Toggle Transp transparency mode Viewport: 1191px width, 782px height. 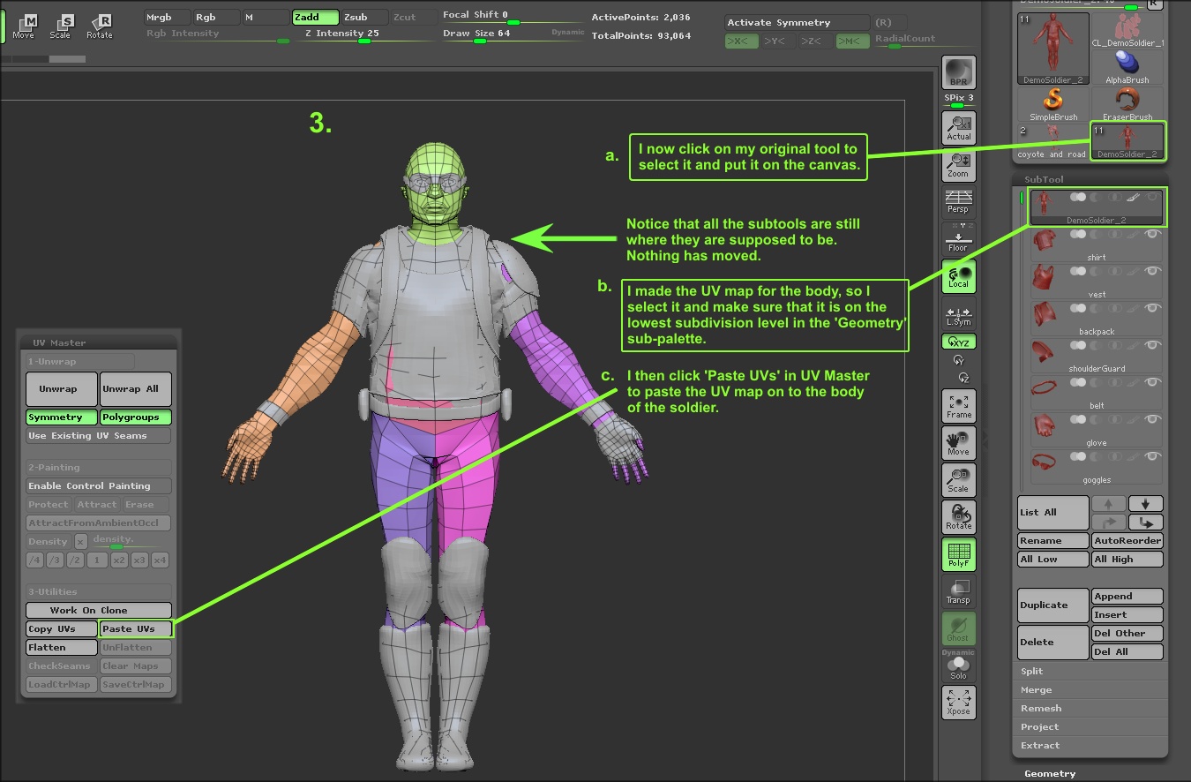point(958,591)
